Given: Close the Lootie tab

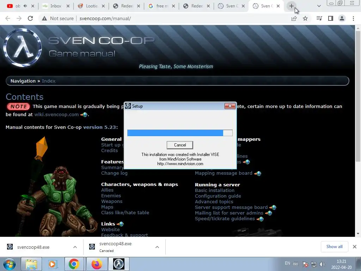Looking at the screenshot, I should coord(103,6).
